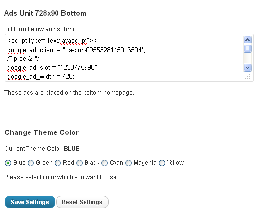
Task: Click the textarea resize grip corner
Action: point(248,77)
